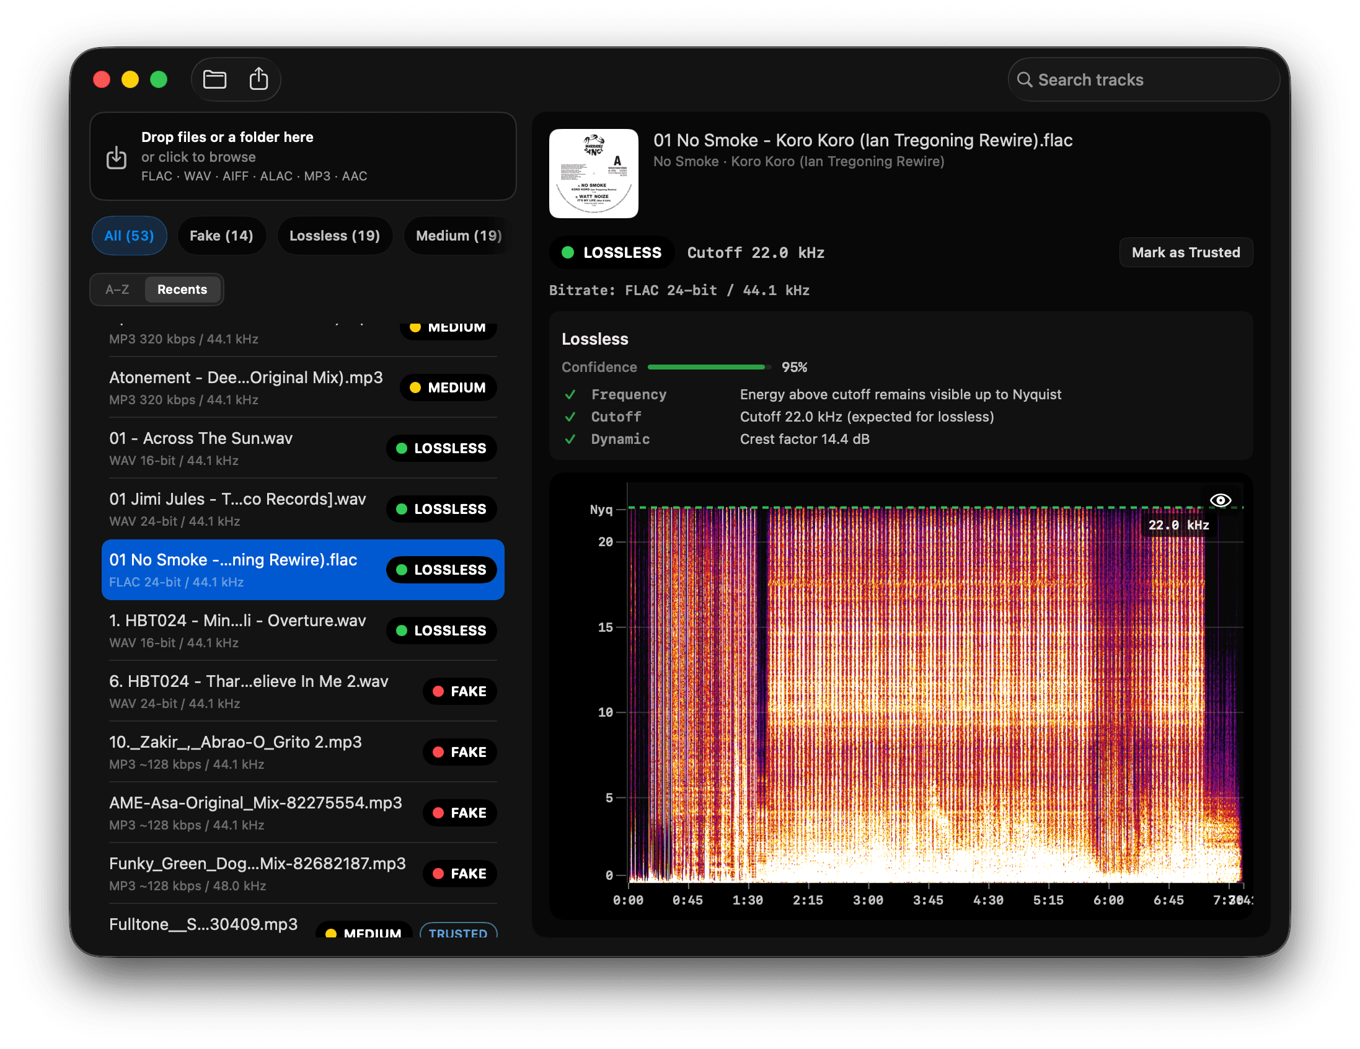
Task: Click the Cutoff 22.0 kHz header label
Action: click(x=756, y=252)
